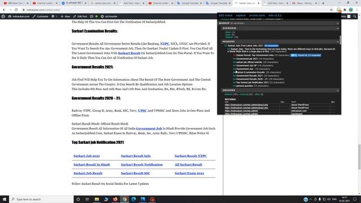This screenshot has width=361, height=203.
Task: Open indnaukari.com site menu in admin bar
Action: tap(19, 16)
